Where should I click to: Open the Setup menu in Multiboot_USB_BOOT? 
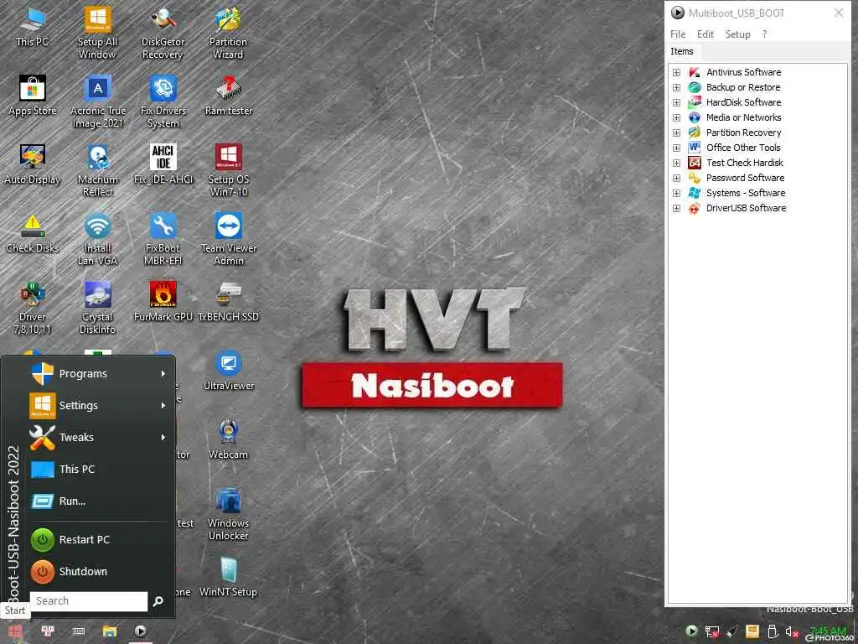point(737,34)
